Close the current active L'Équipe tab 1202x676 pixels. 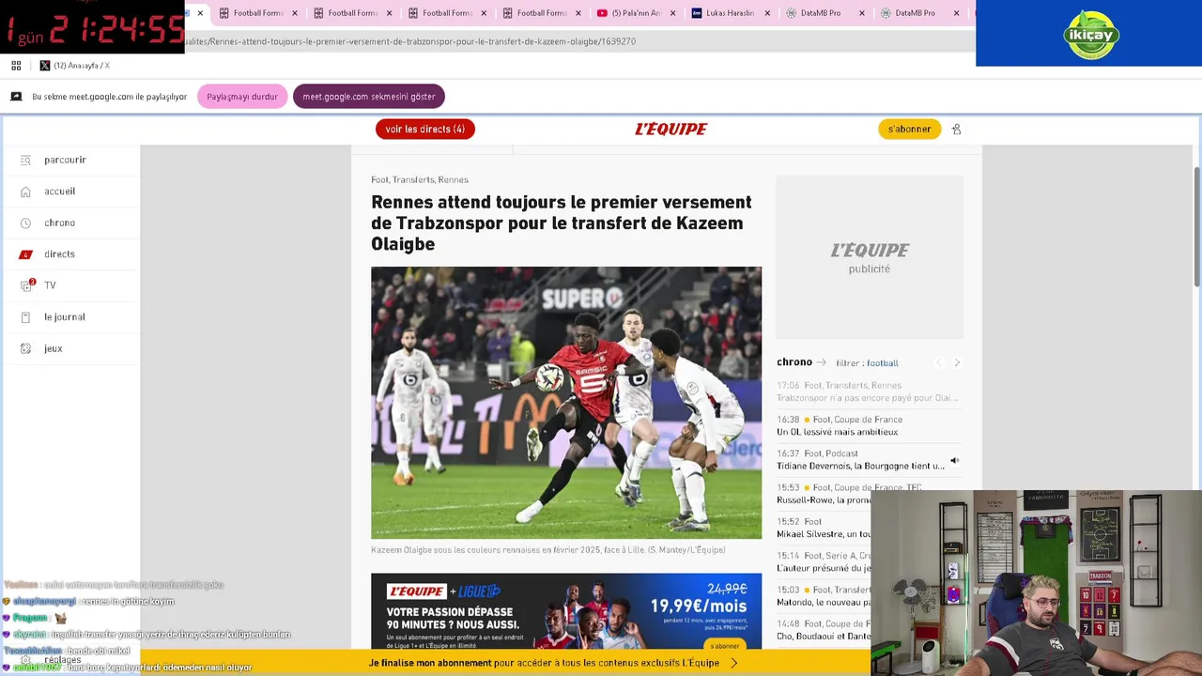click(x=200, y=13)
